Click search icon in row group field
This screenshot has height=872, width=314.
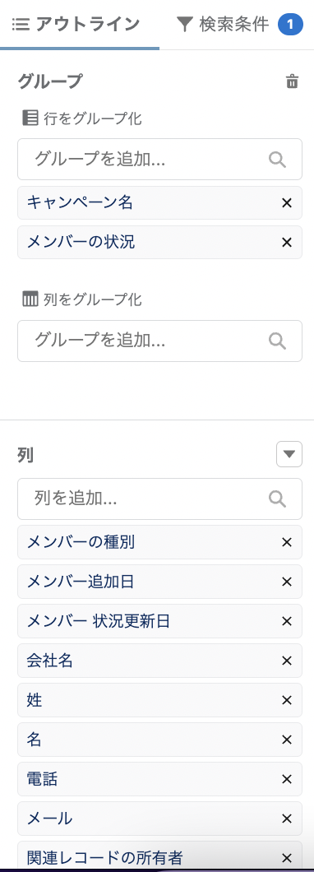[277, 160]
